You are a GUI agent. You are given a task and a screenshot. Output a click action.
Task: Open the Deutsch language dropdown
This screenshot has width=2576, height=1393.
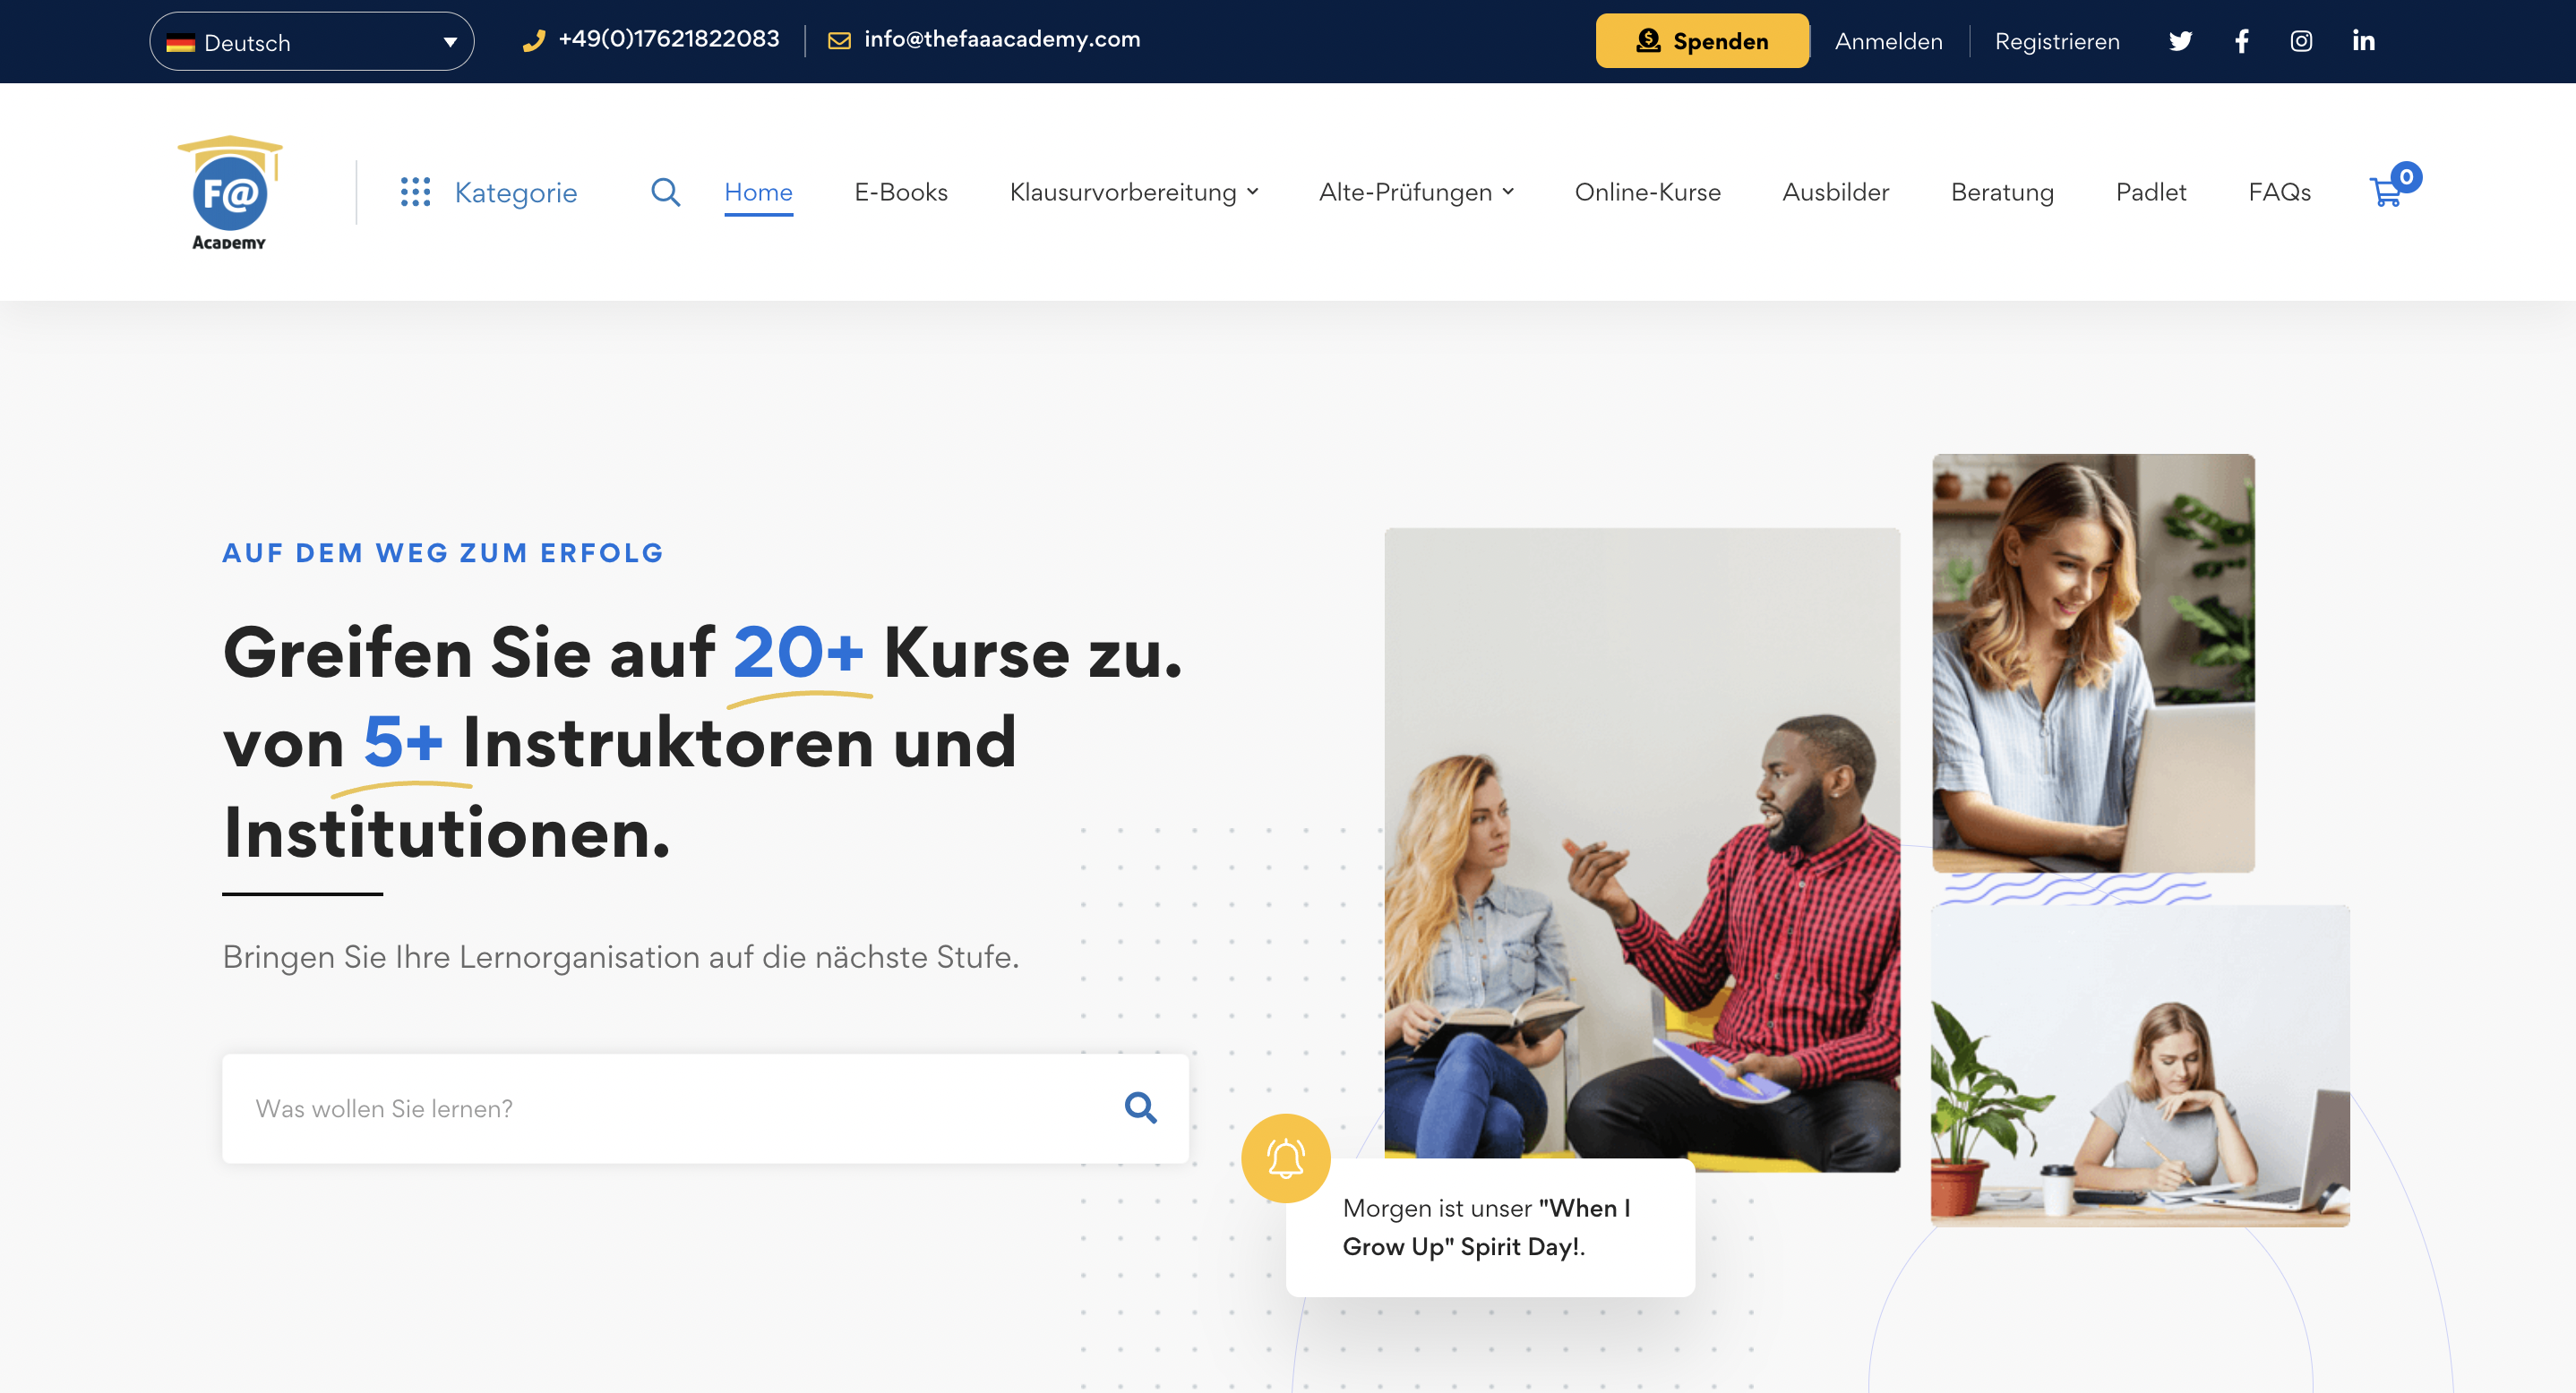point(311,42)
